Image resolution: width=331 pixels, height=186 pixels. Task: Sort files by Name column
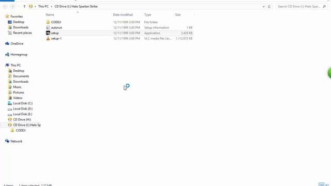pos(50,15)
